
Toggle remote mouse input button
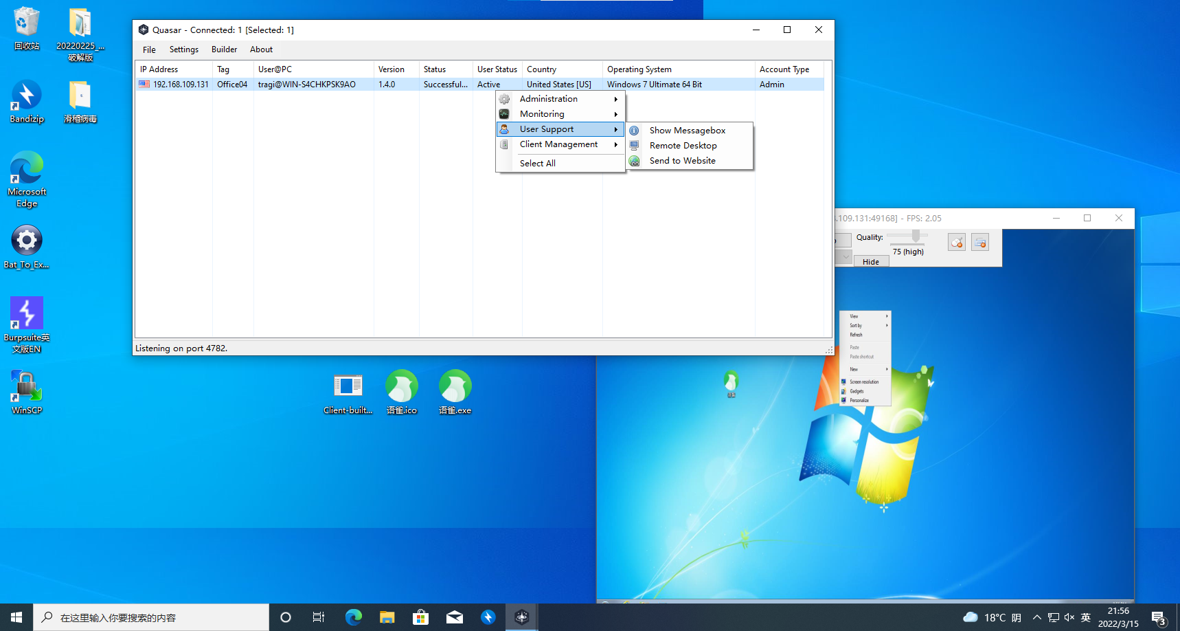click(x=957, y=242)
